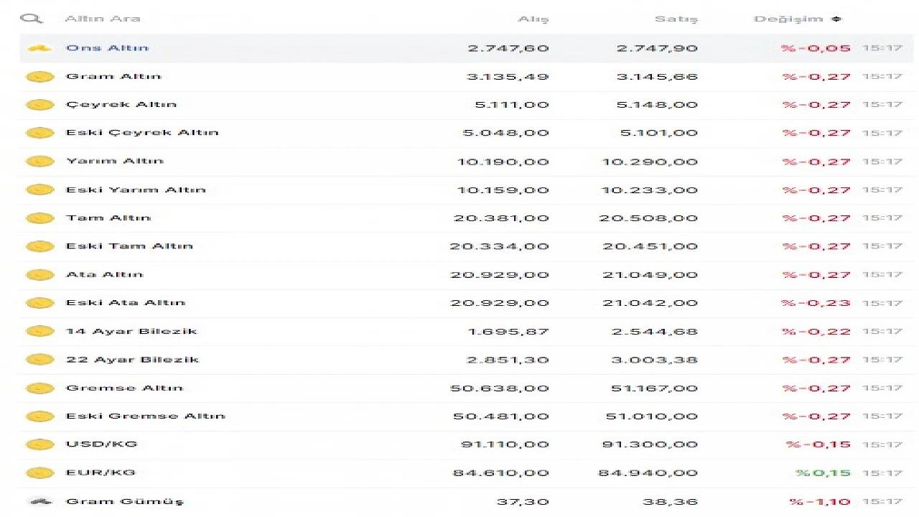Image resolution: width=919 pixels, height=517 pixels.
Task: Open the Yarım Altın link
Action: click(115, 161)
